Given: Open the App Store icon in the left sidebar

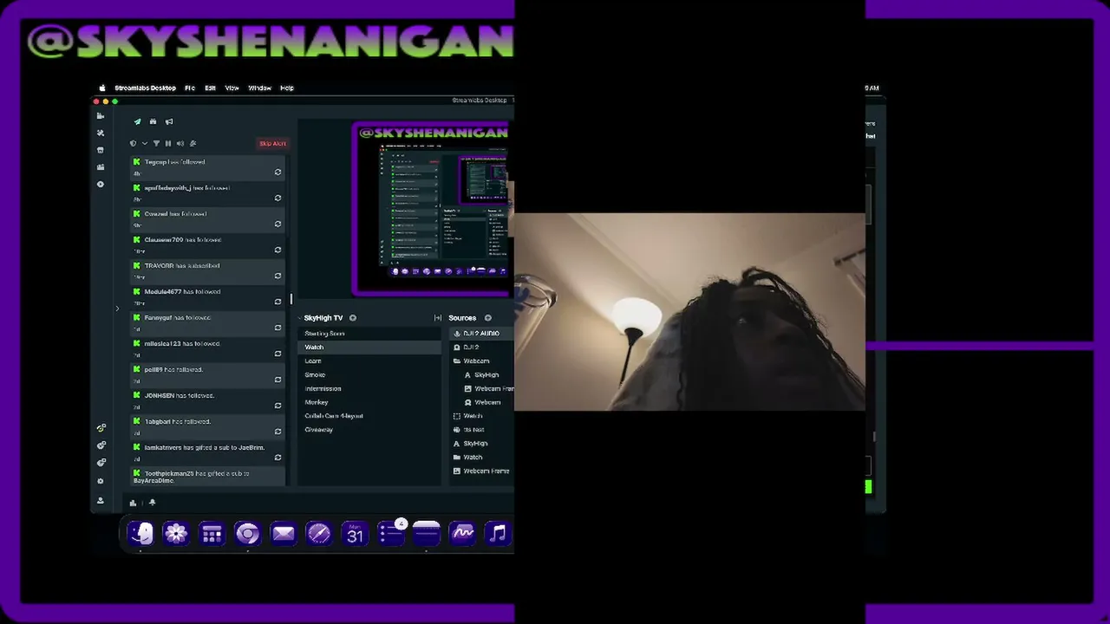Looking at the screenshot, I should [101, 150].
